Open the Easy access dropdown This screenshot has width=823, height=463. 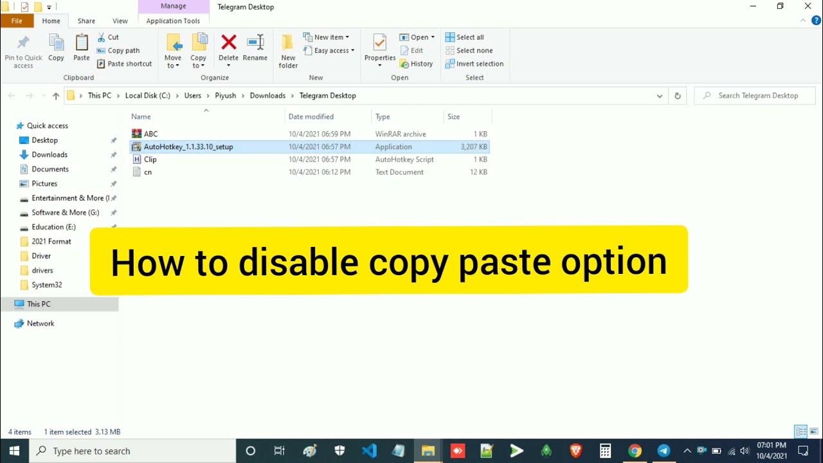click(329, 51)
